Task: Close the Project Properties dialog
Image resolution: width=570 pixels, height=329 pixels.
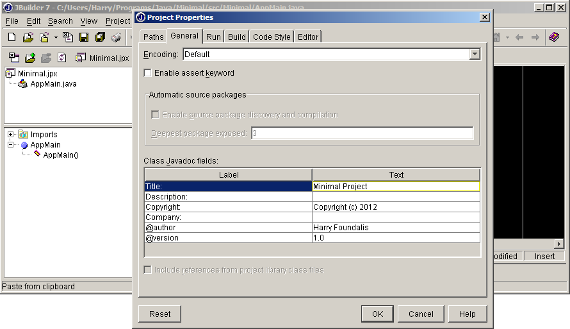Action: [485, 17]
